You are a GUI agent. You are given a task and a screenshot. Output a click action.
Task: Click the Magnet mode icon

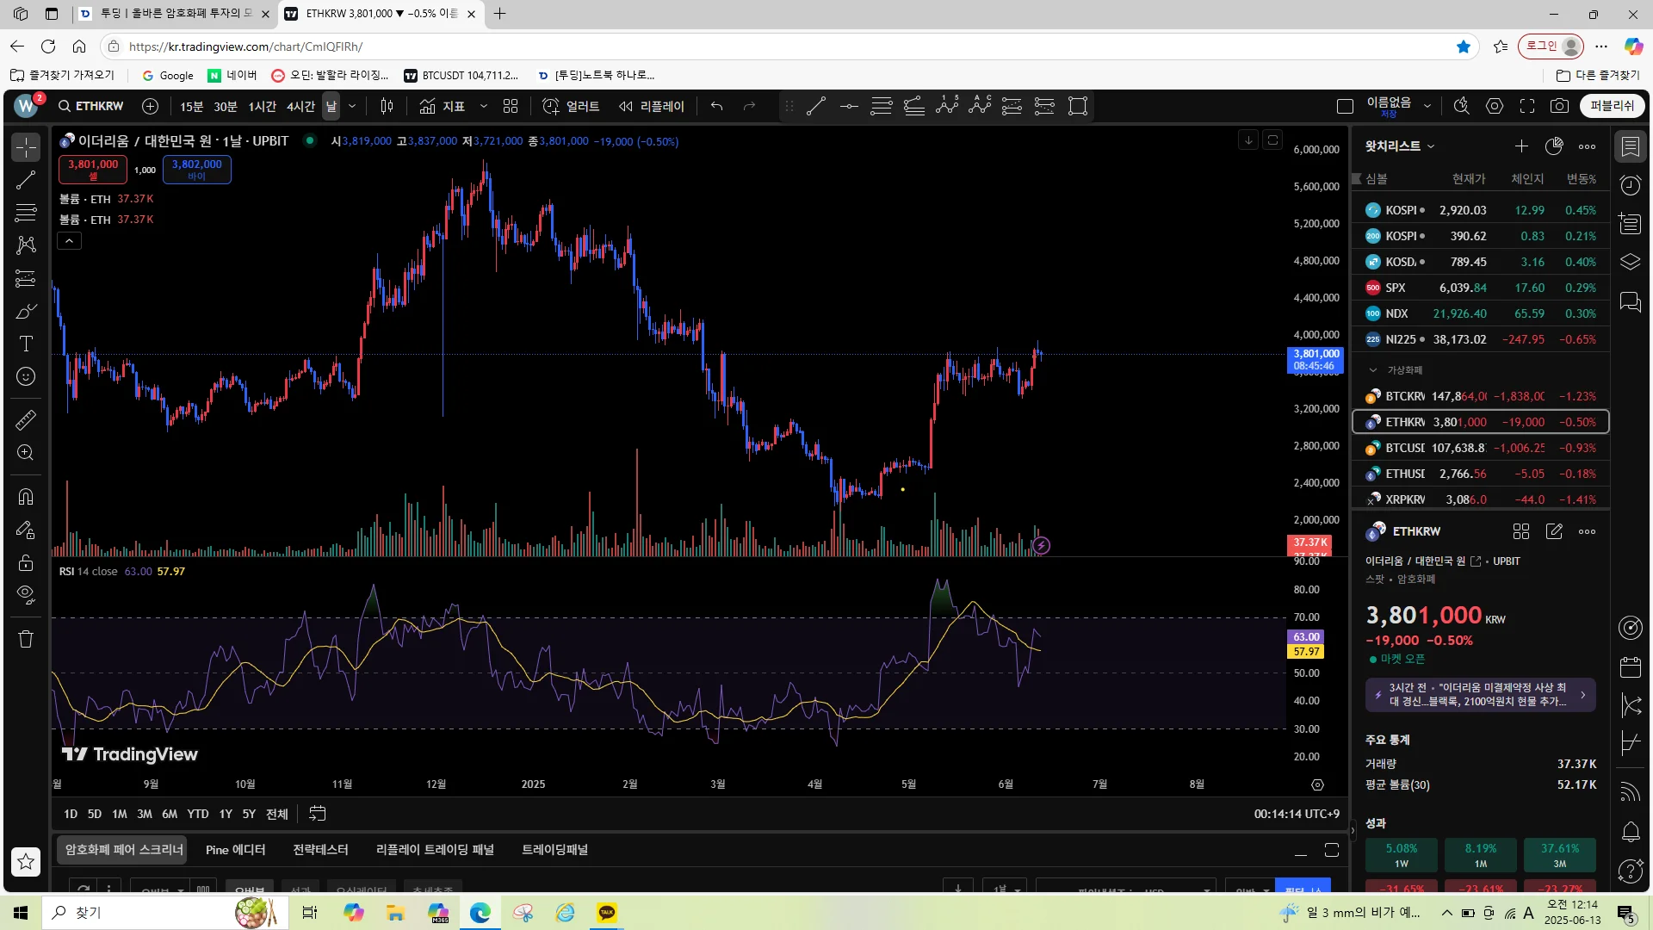click(26, 497)
